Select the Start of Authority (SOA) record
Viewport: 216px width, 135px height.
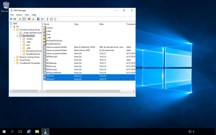coord(89,47)
